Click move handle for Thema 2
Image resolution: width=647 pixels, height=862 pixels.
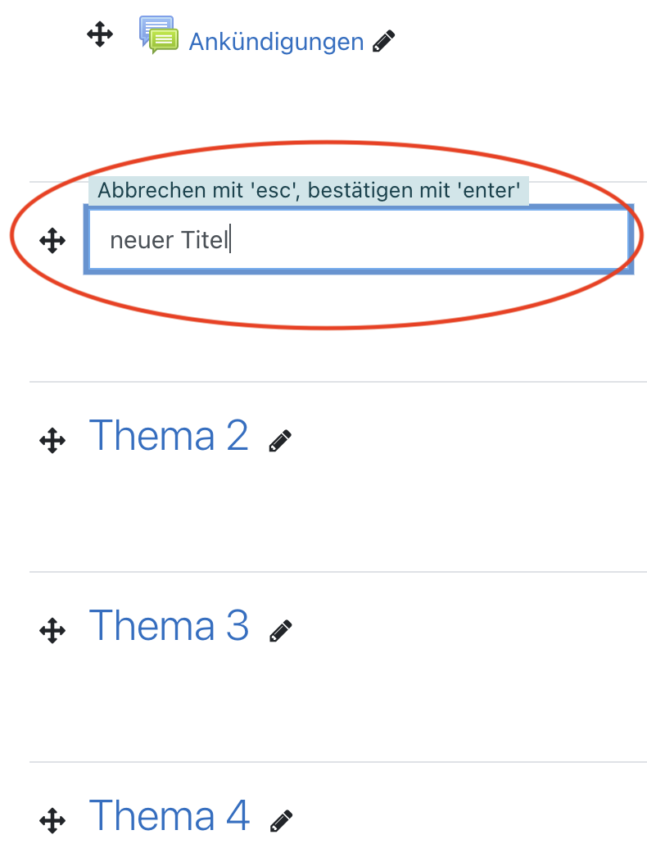[52, 440]
